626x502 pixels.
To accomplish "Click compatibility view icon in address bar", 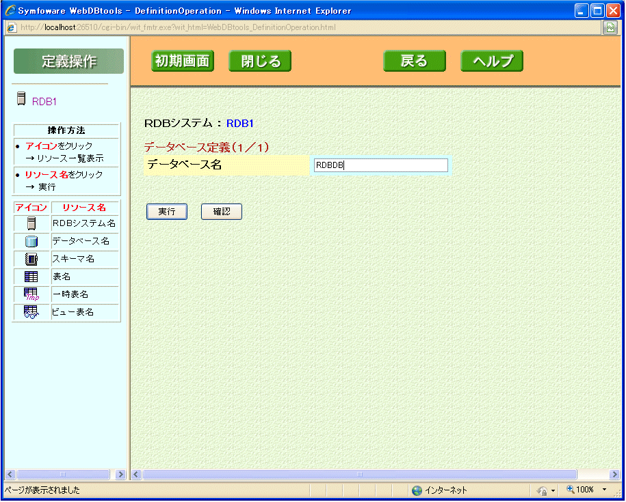I will click(x=610, y=27).
